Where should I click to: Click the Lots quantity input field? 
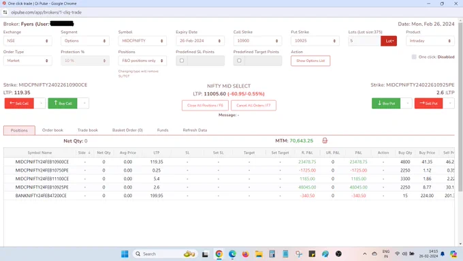(364, 41)
